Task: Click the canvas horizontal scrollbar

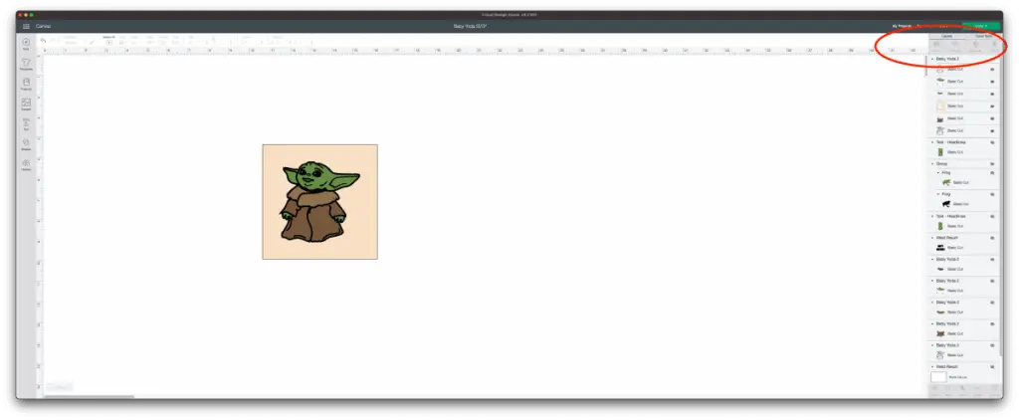Action: (x=89, y=396)
